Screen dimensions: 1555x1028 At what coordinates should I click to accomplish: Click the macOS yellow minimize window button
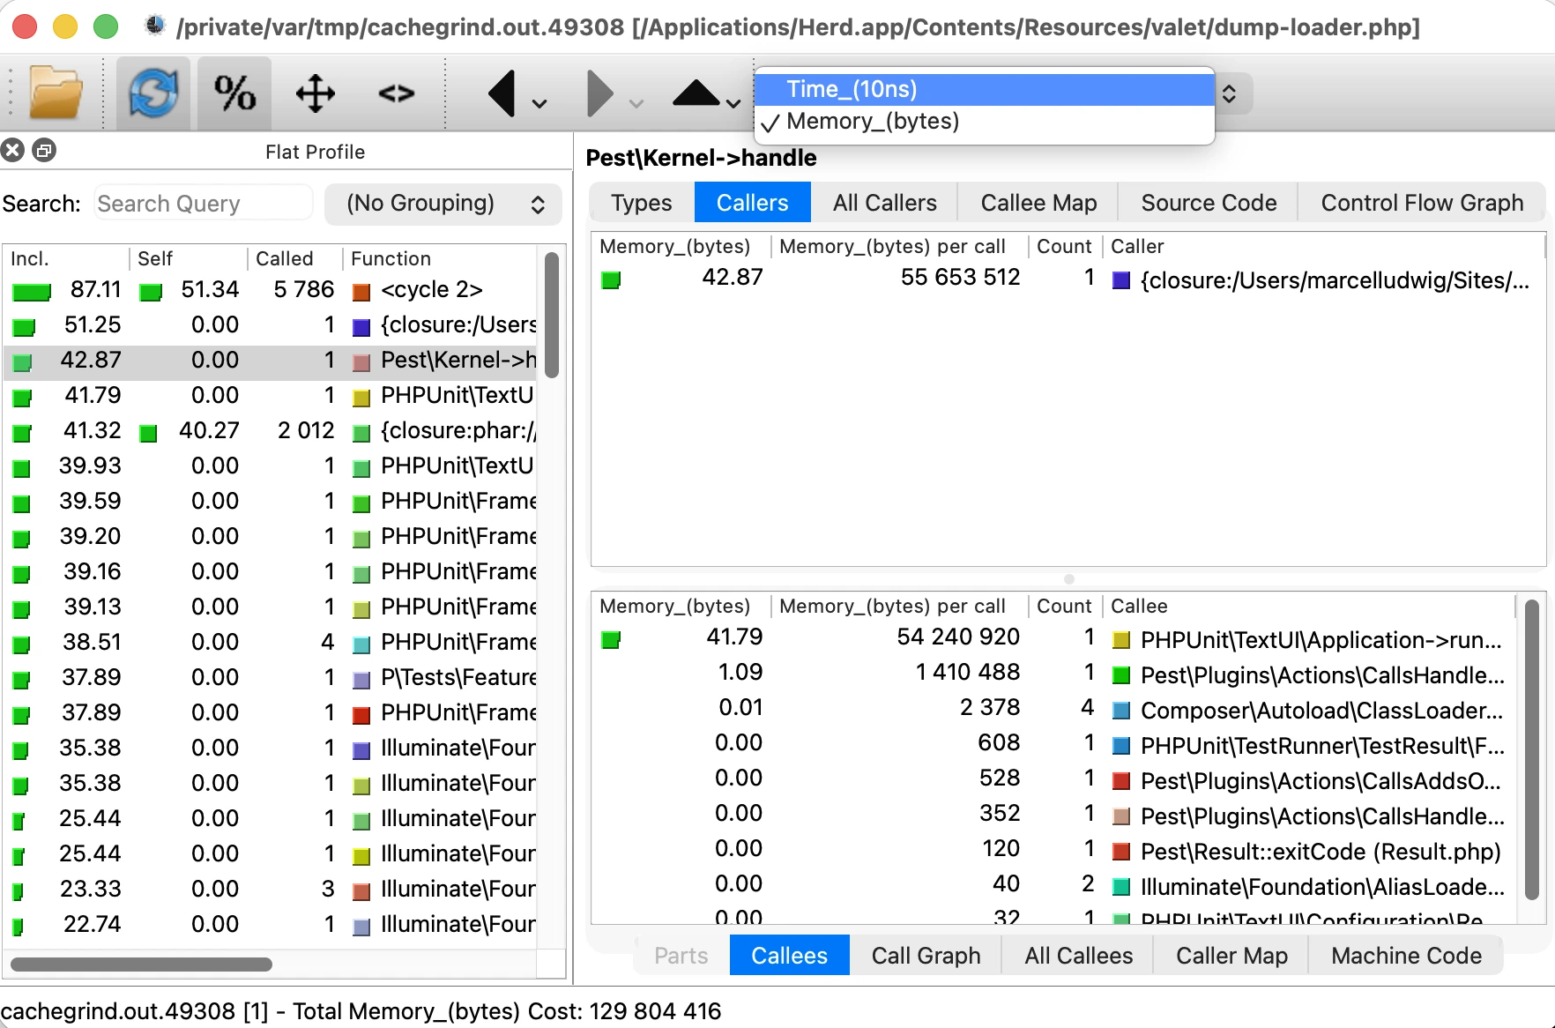65,26
